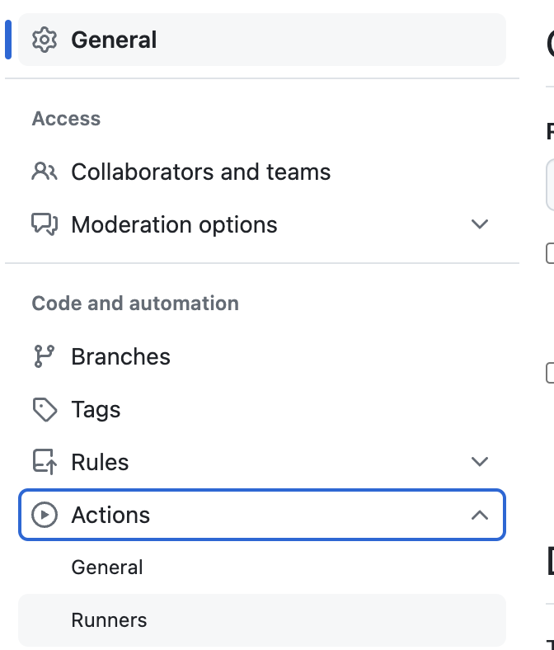This screenshot has height=650, width=554.
Task: Expand the Rules section chevron
Action: point(480,462)
